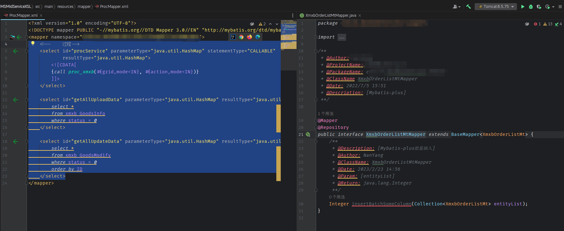Open ProcMapper.xml tab options kebab menu
564x231 pixels.
pos(293,15)
